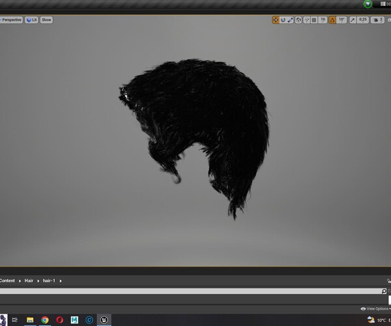Image resolution: width=391 pixels, height=326 pixels.
Task: Toggle surface snapping icon
Action: (306, 20)
